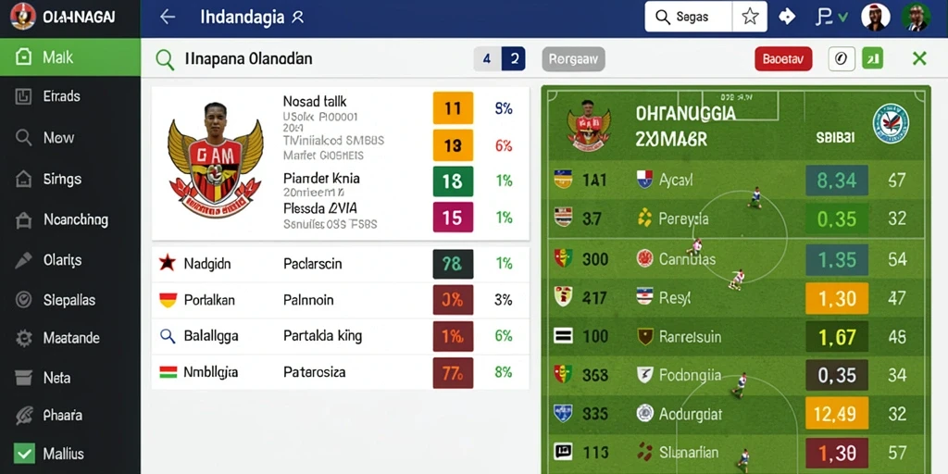Select the number 4 toggle segment
This screenshot has height=474, width=948.
487,58
